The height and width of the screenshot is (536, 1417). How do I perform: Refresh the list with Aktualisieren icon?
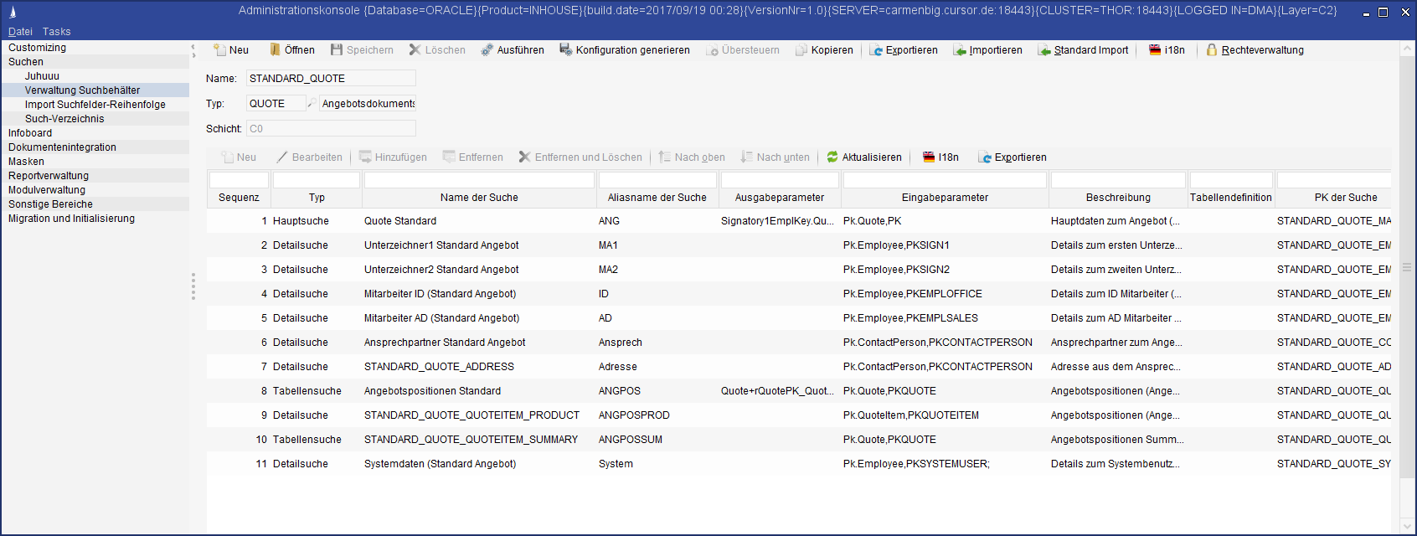coord(832,157)
